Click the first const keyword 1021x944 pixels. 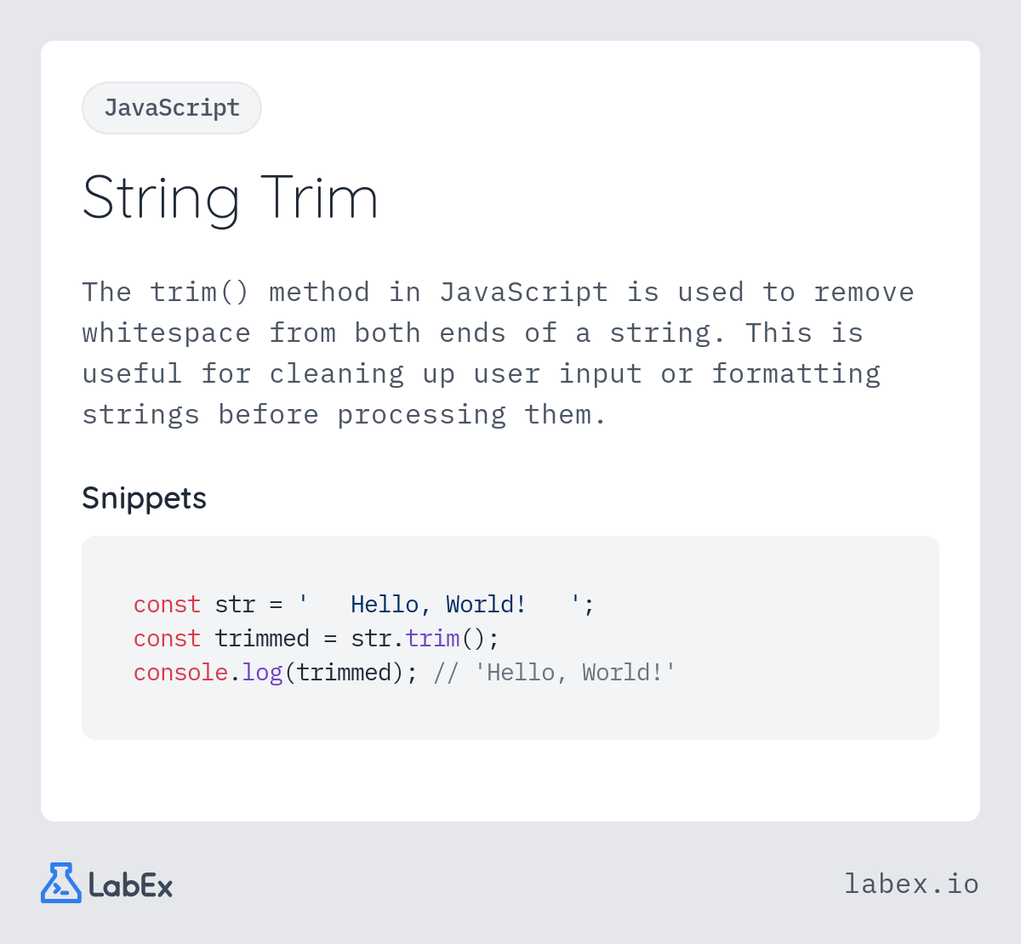tap(167, 605)
